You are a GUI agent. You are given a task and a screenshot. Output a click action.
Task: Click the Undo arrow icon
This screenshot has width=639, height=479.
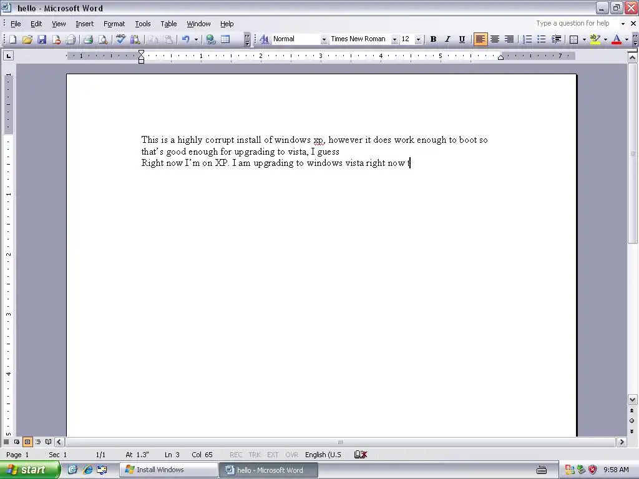[186, 39]
